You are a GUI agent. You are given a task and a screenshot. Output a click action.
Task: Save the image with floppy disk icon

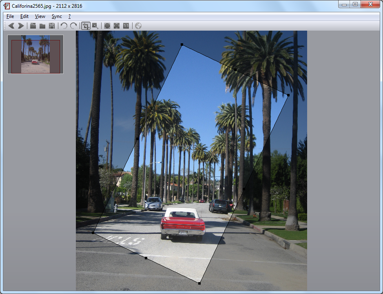pyautogui.click(x=52, y=26)
